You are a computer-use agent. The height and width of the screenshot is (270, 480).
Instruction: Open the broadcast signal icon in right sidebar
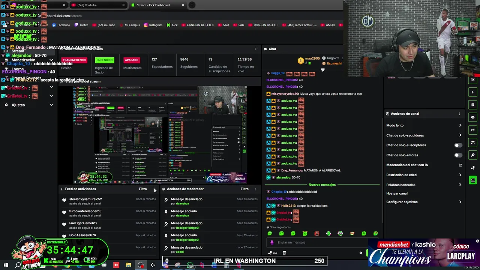pyautogui.click(x=473, y=130)
